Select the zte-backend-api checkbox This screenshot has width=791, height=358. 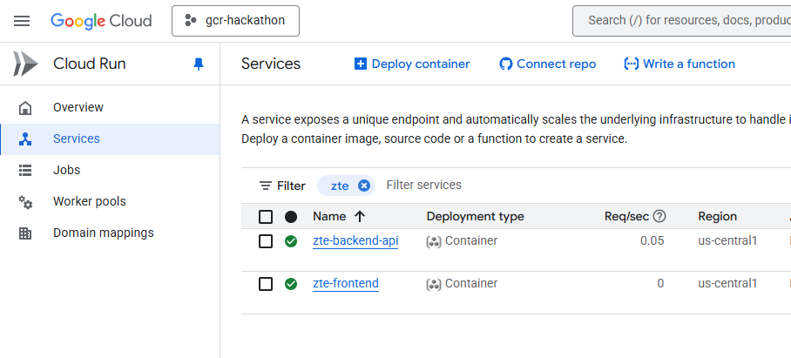pyautogui.click(x=266, y=241)
